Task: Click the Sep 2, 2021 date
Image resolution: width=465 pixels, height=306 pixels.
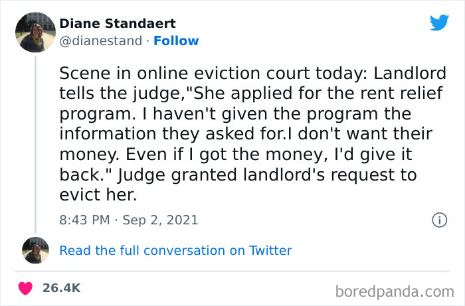Action: click(161, 220)
